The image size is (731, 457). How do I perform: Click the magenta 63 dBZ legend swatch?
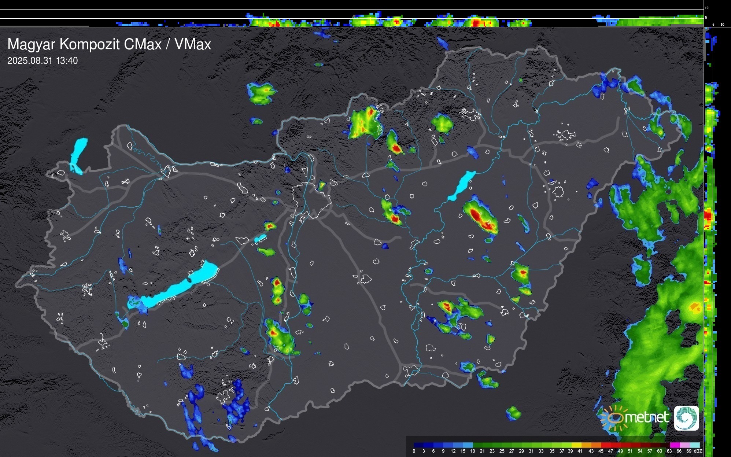click(675, 445)
